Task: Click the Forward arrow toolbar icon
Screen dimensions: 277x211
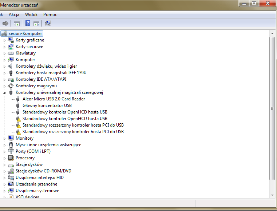Action: (5, 23)
